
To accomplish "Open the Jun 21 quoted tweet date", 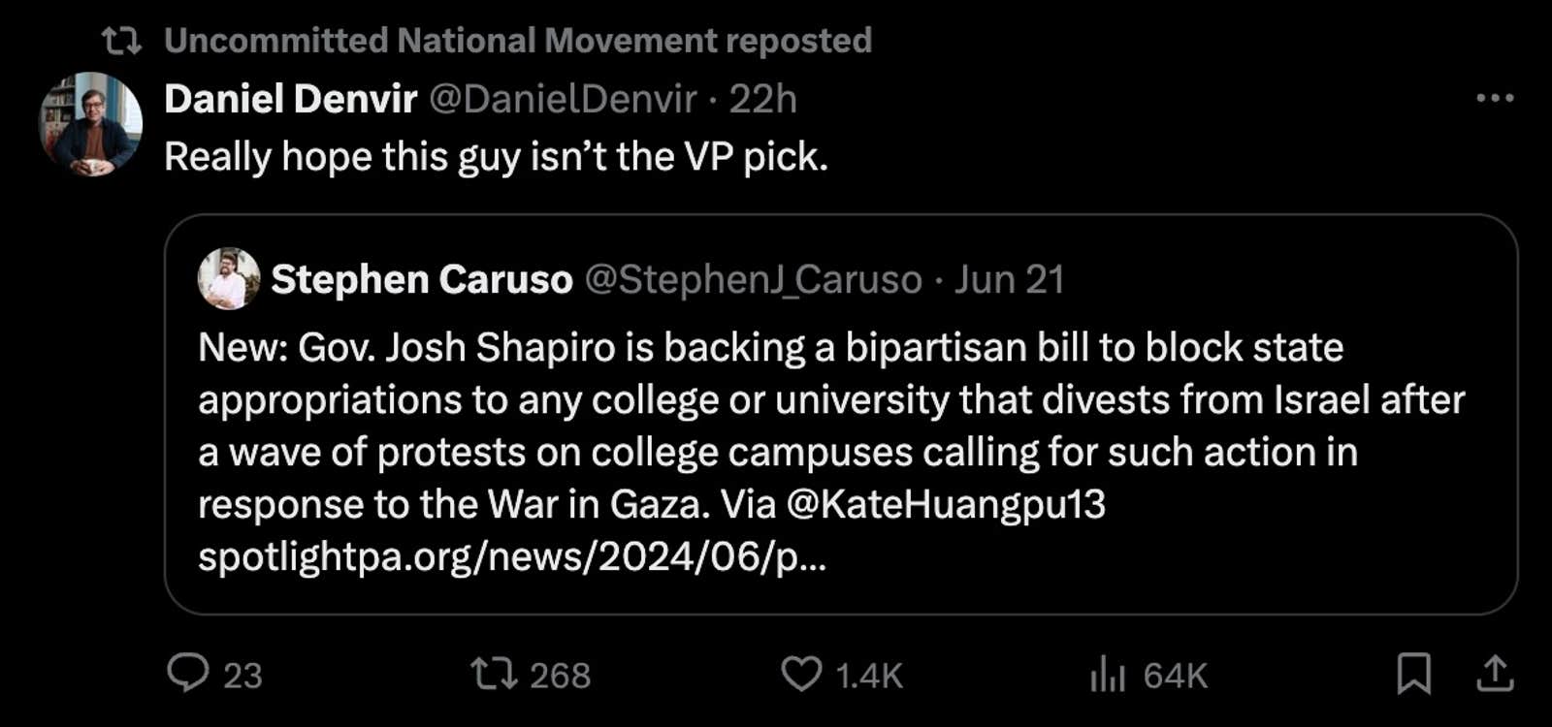I will 1009,279.
